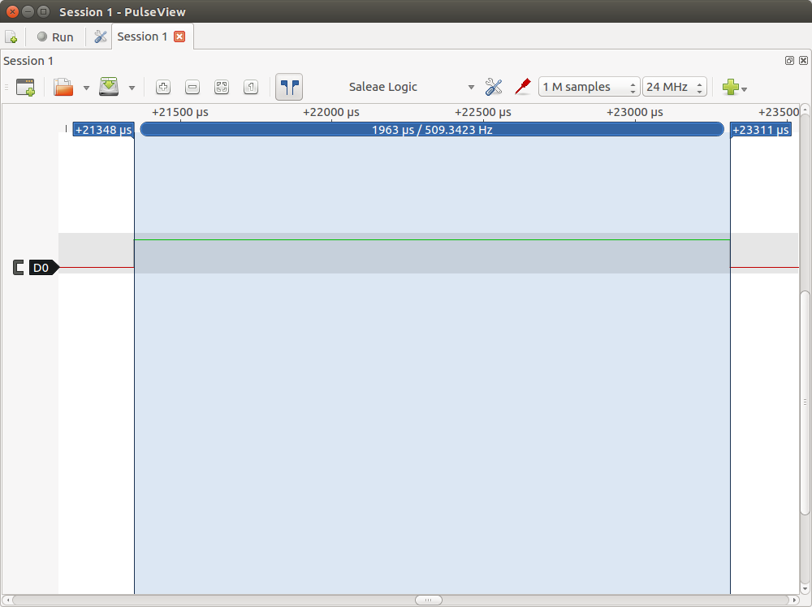Open settings wrench icon beside Run
This screenshot has width=812, height=607.
pos(101,37)
